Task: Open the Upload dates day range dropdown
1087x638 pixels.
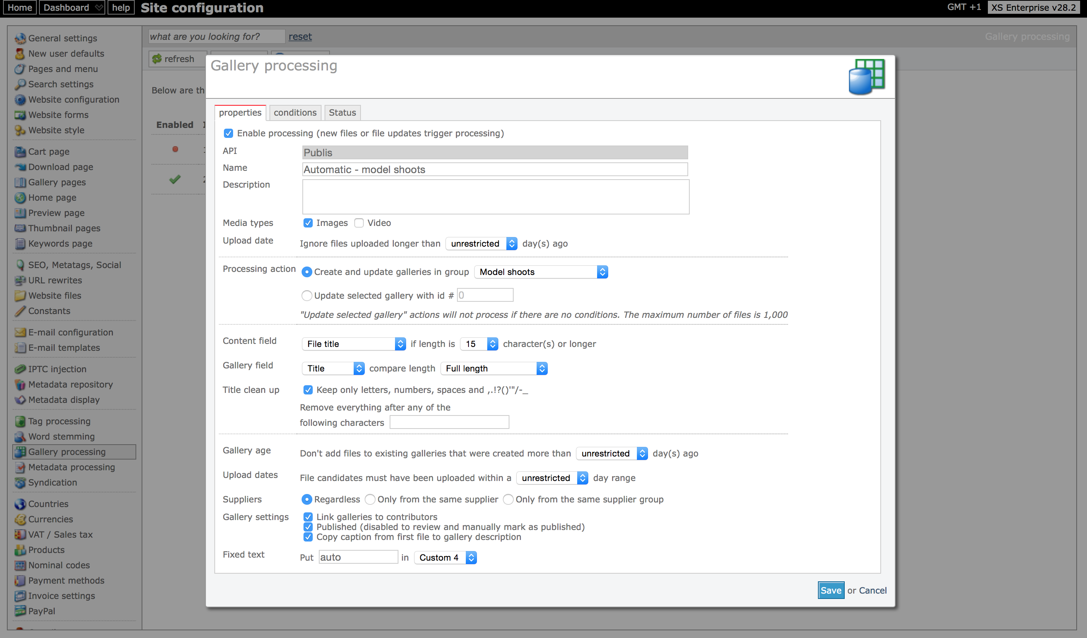Action: [x=553, y=478]
